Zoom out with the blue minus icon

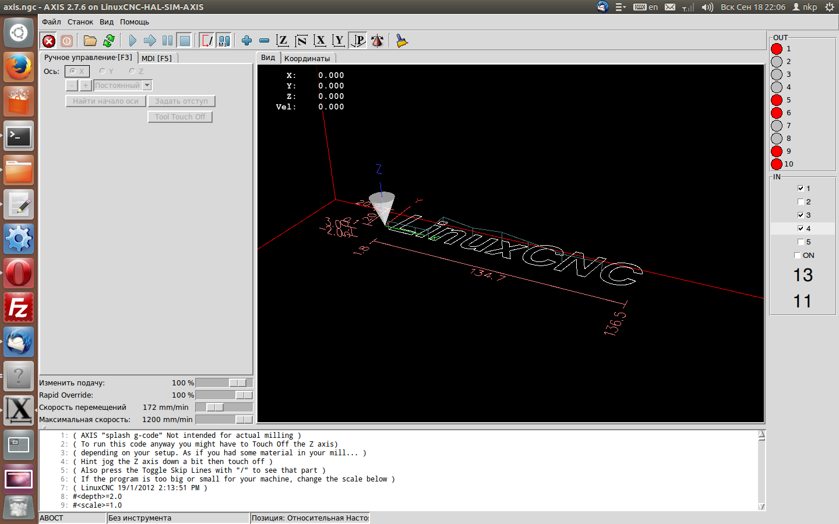point(264,41)
